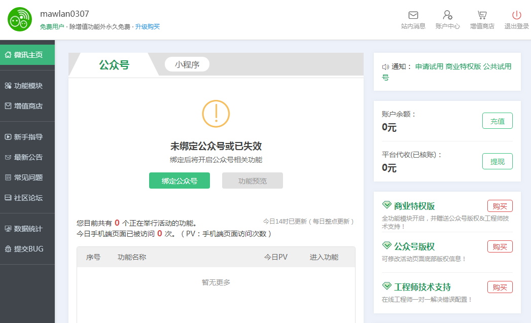The width and height of the screenshot is (531, 323).
Task: Click the diamond icon beside 商业特权版
Action: [x=386, y=205]
